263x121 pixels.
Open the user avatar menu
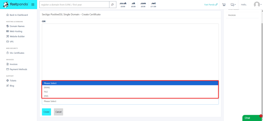(258, 5)
